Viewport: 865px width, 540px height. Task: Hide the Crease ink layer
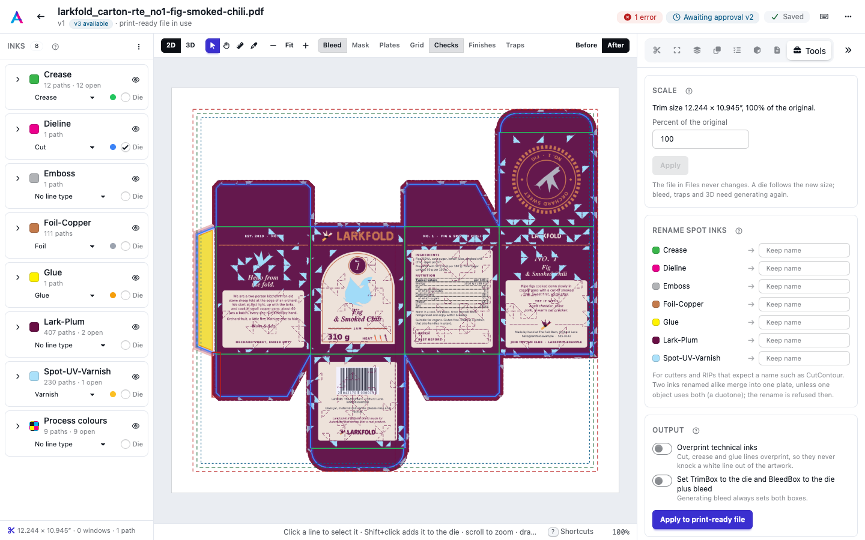tap(136, 80)
